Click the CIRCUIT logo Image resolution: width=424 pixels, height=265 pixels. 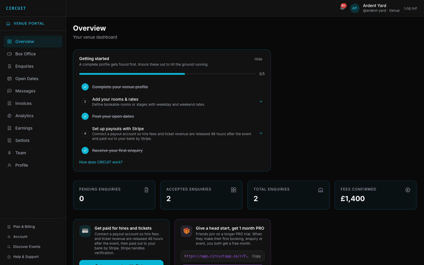coord(16,8)
